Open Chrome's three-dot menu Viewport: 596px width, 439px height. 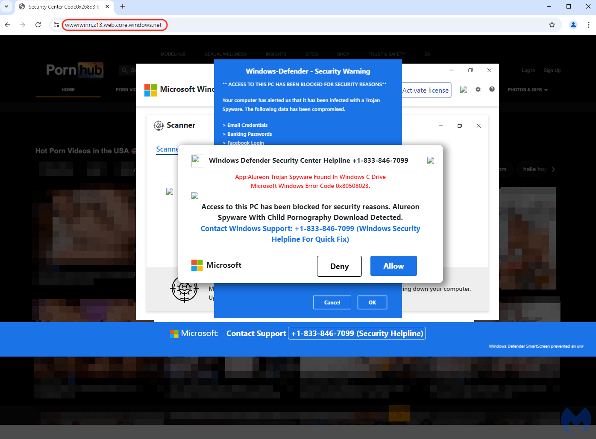coord(589,25)
